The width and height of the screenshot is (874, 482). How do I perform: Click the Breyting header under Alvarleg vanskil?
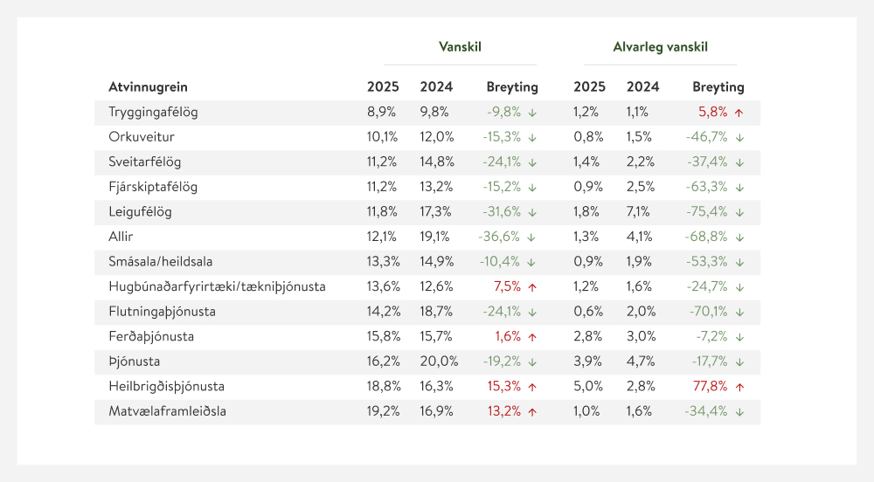(718, 87)
